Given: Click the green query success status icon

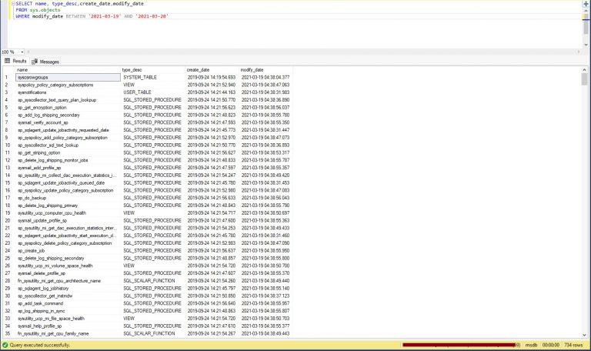Looking at the screenshot, I should 5,345.
